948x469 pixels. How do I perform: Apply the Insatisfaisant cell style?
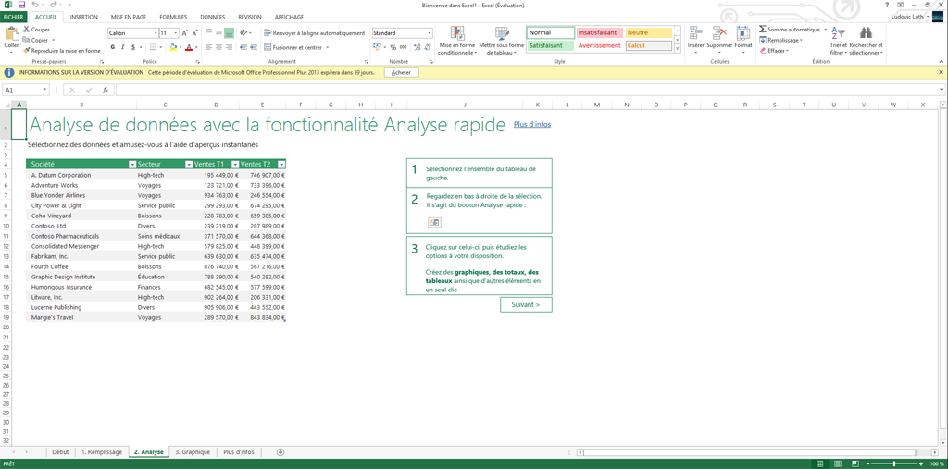pyautogui.click(x=600, y=32)
